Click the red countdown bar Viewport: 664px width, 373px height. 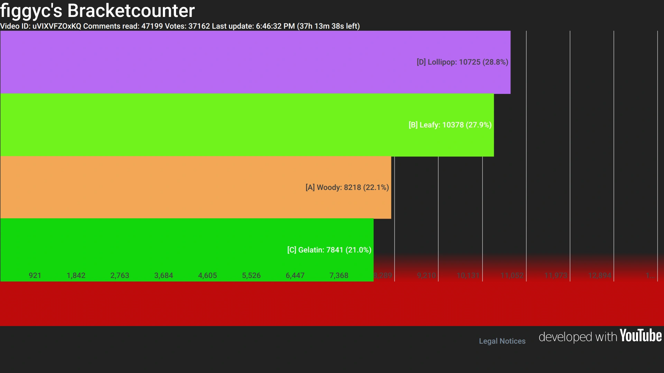(332, 304)
